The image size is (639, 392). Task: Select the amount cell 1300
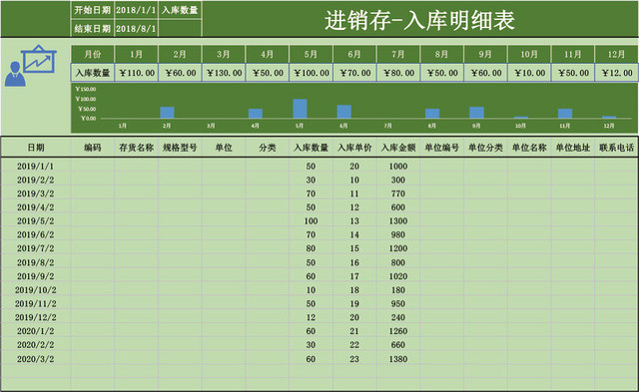click(398, 221)
